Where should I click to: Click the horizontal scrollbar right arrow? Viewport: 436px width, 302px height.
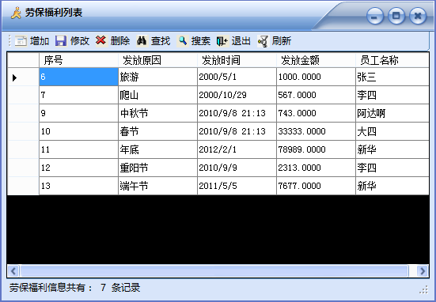[423, 271]
